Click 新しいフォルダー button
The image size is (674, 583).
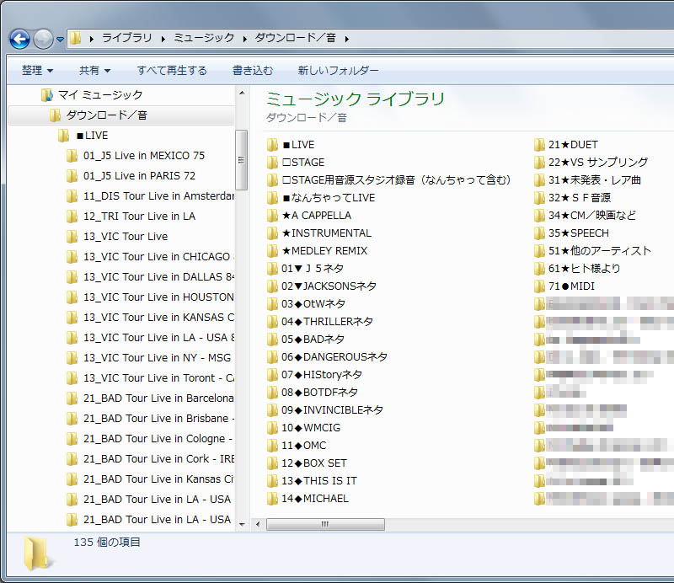339,70
